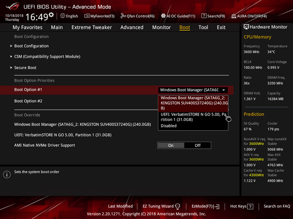This screenshot has height=219, width=293.
Task: Open MyFavorite(F3) list icon
Action: 87,16
